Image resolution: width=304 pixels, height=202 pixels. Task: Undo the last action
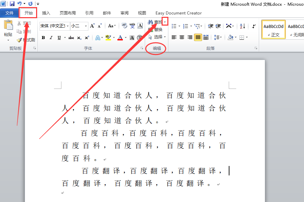(x=20, y=3)
